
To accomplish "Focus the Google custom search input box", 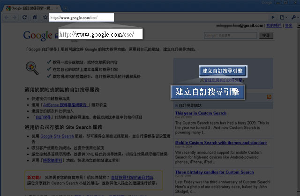I will (x=230, y=35).
